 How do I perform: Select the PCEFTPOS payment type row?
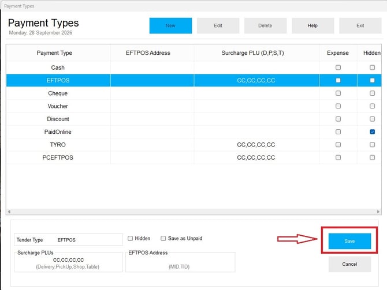click(x=193, y=157)
